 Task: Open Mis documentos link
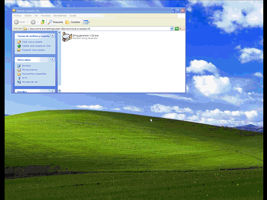pos(30,70)
